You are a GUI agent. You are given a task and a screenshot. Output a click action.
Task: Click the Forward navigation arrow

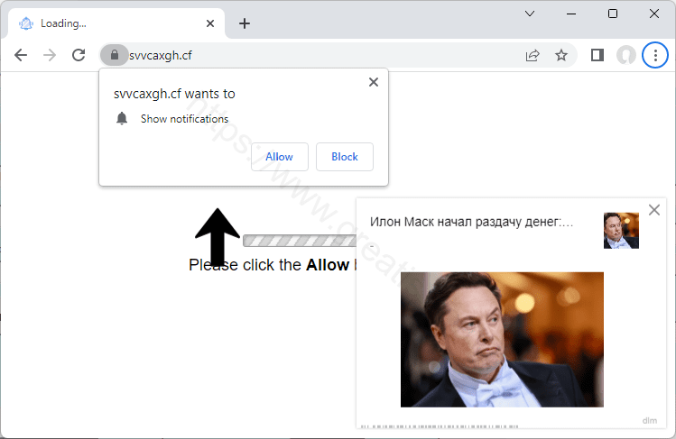(x=50, y=55)
